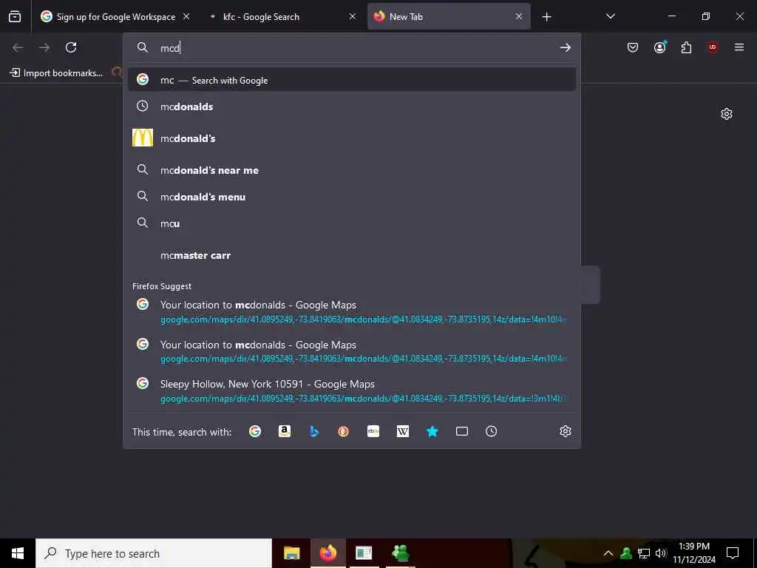Open File Explorer from taskbar
757x568 pixels.
pyautogui.click(x=291, y=553)
